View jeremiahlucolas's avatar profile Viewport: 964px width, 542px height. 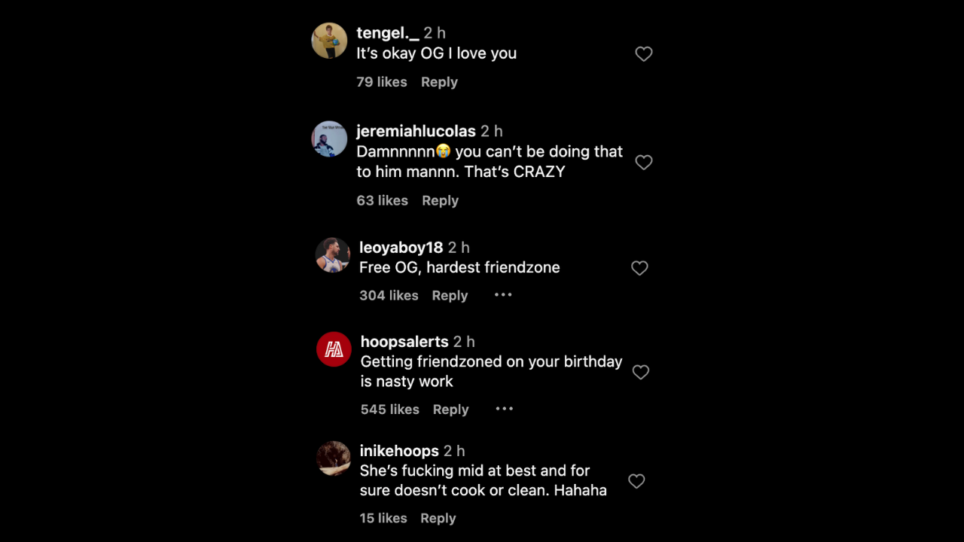pos(329,139)
